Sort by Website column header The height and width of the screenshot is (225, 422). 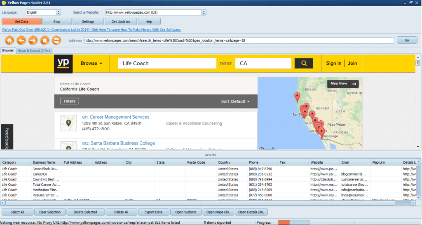(324, 162)
